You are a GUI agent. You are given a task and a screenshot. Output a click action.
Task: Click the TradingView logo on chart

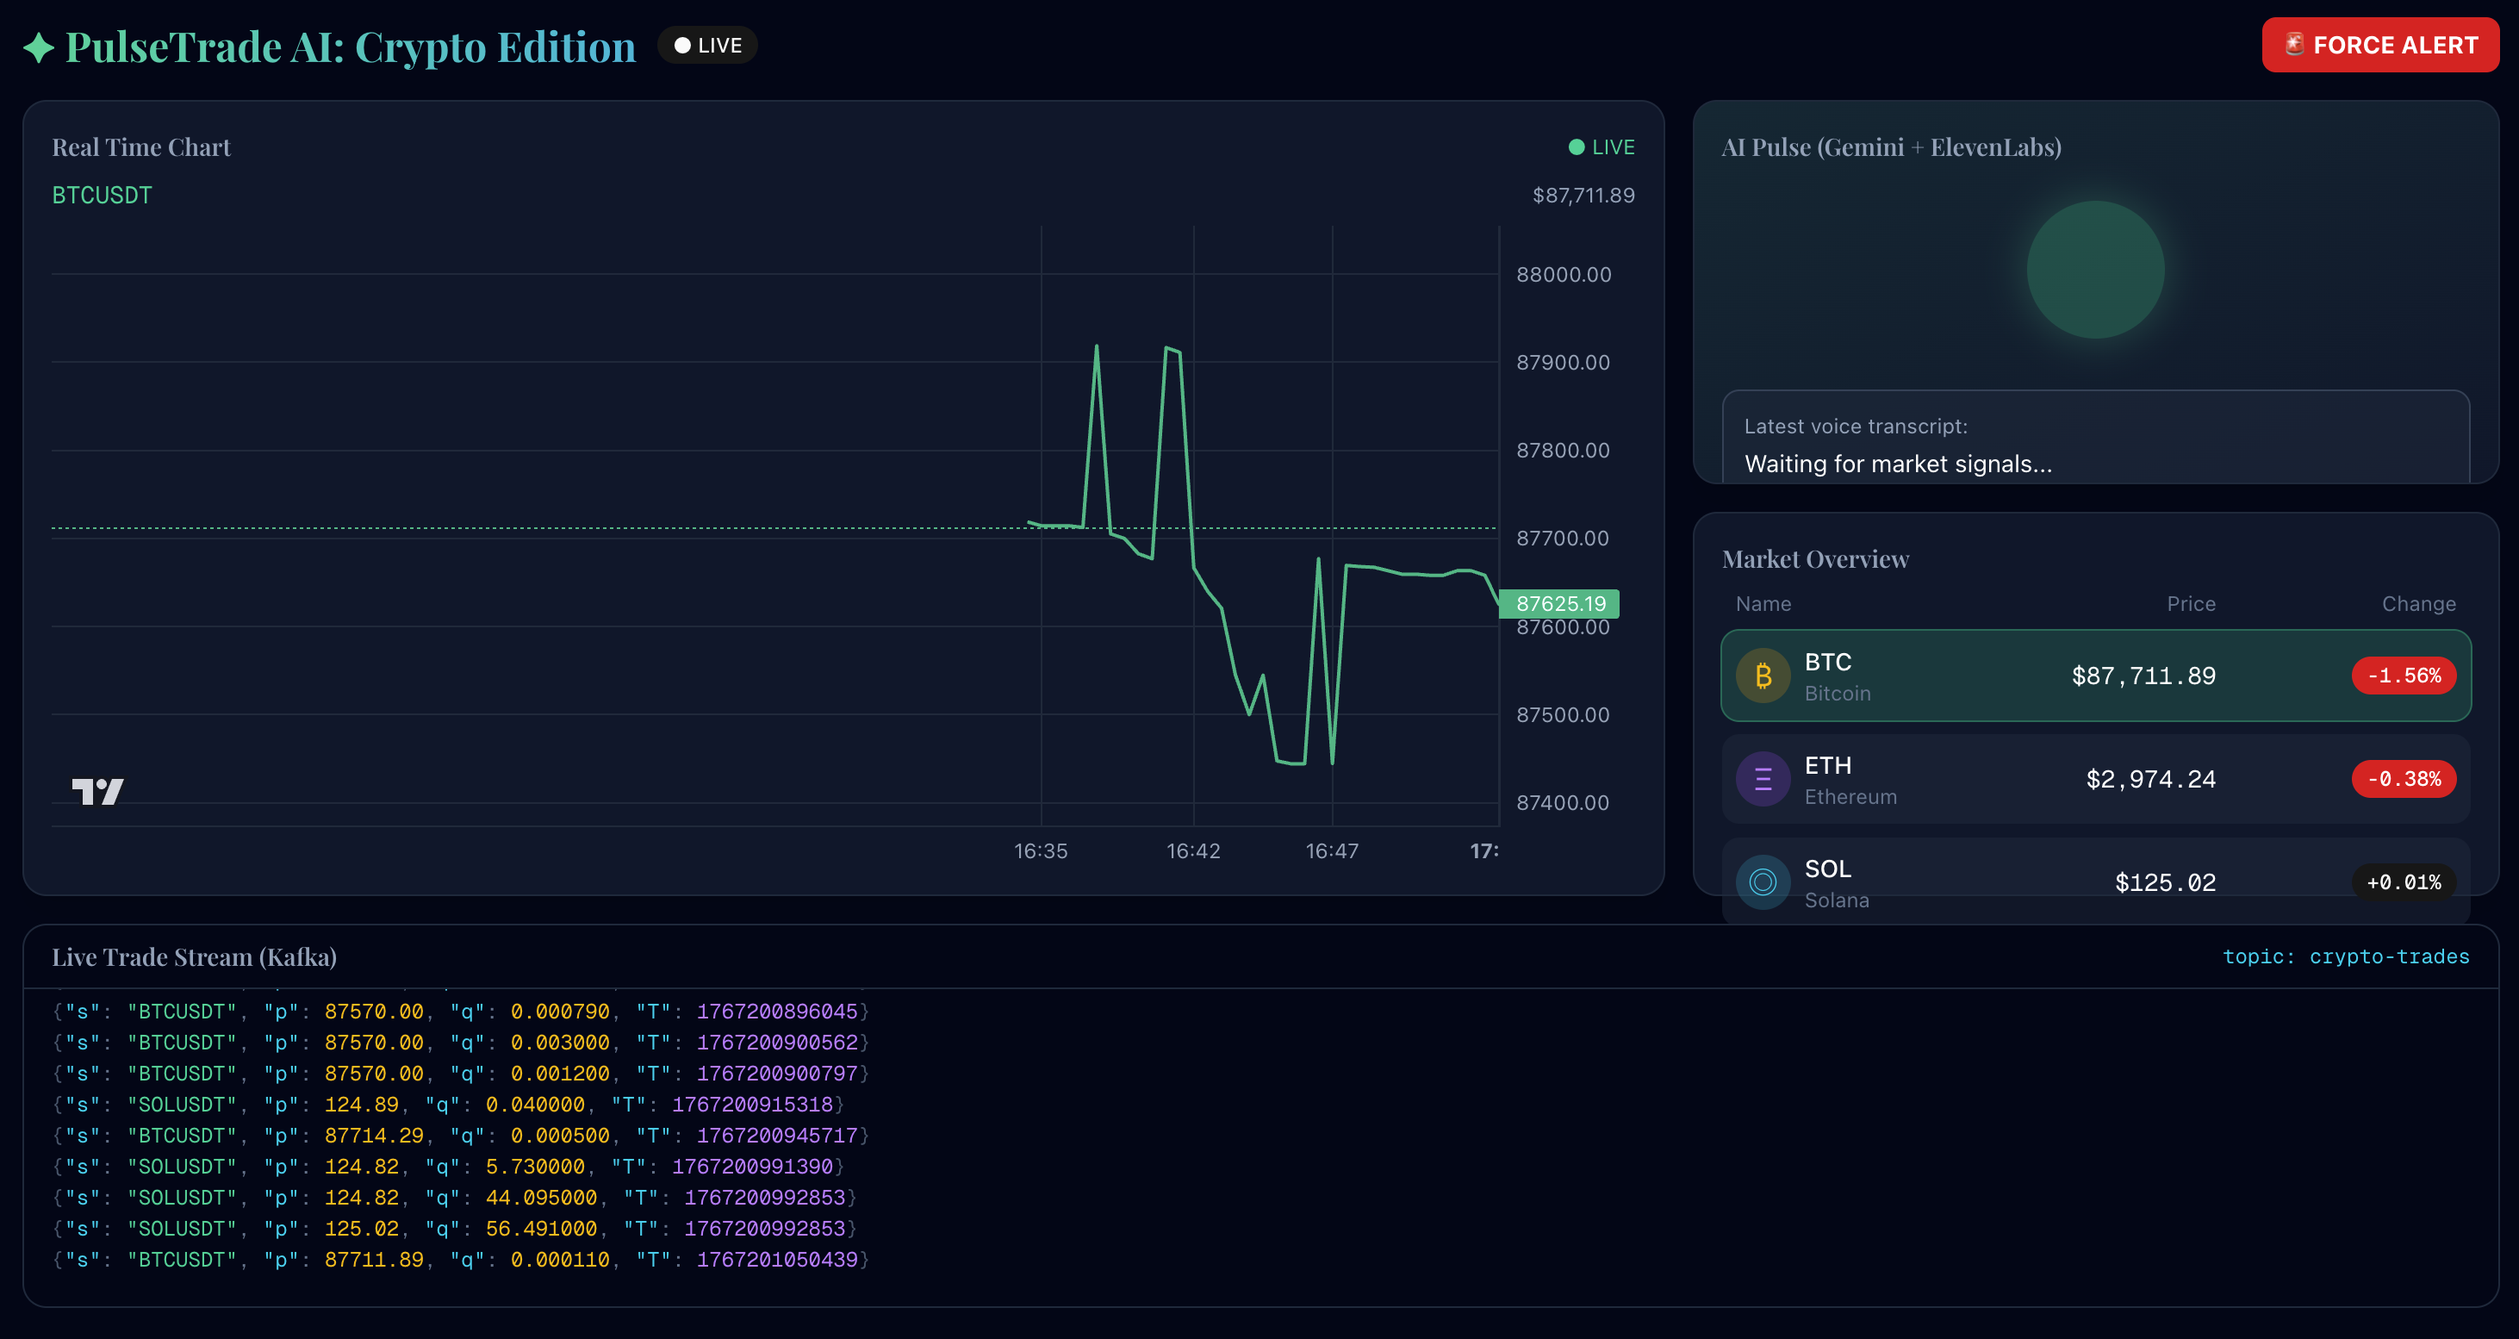tap(98, 790)
